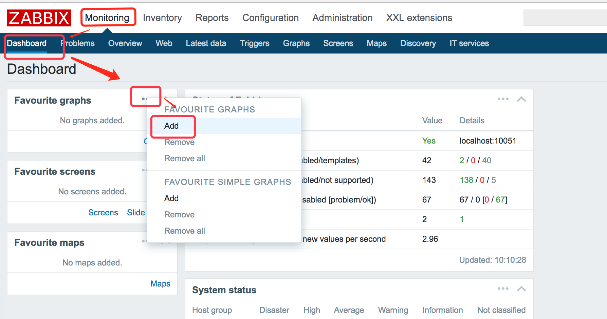This screenshot has width=607, height=319.
Task: Open the XXL extensions menu
Action: [x=419, y=18]
